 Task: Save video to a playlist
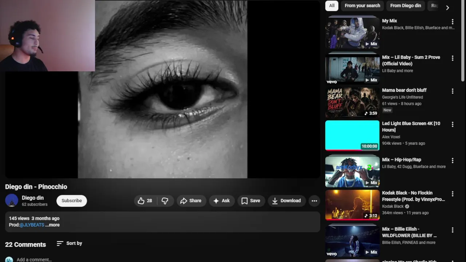point(251,201)
